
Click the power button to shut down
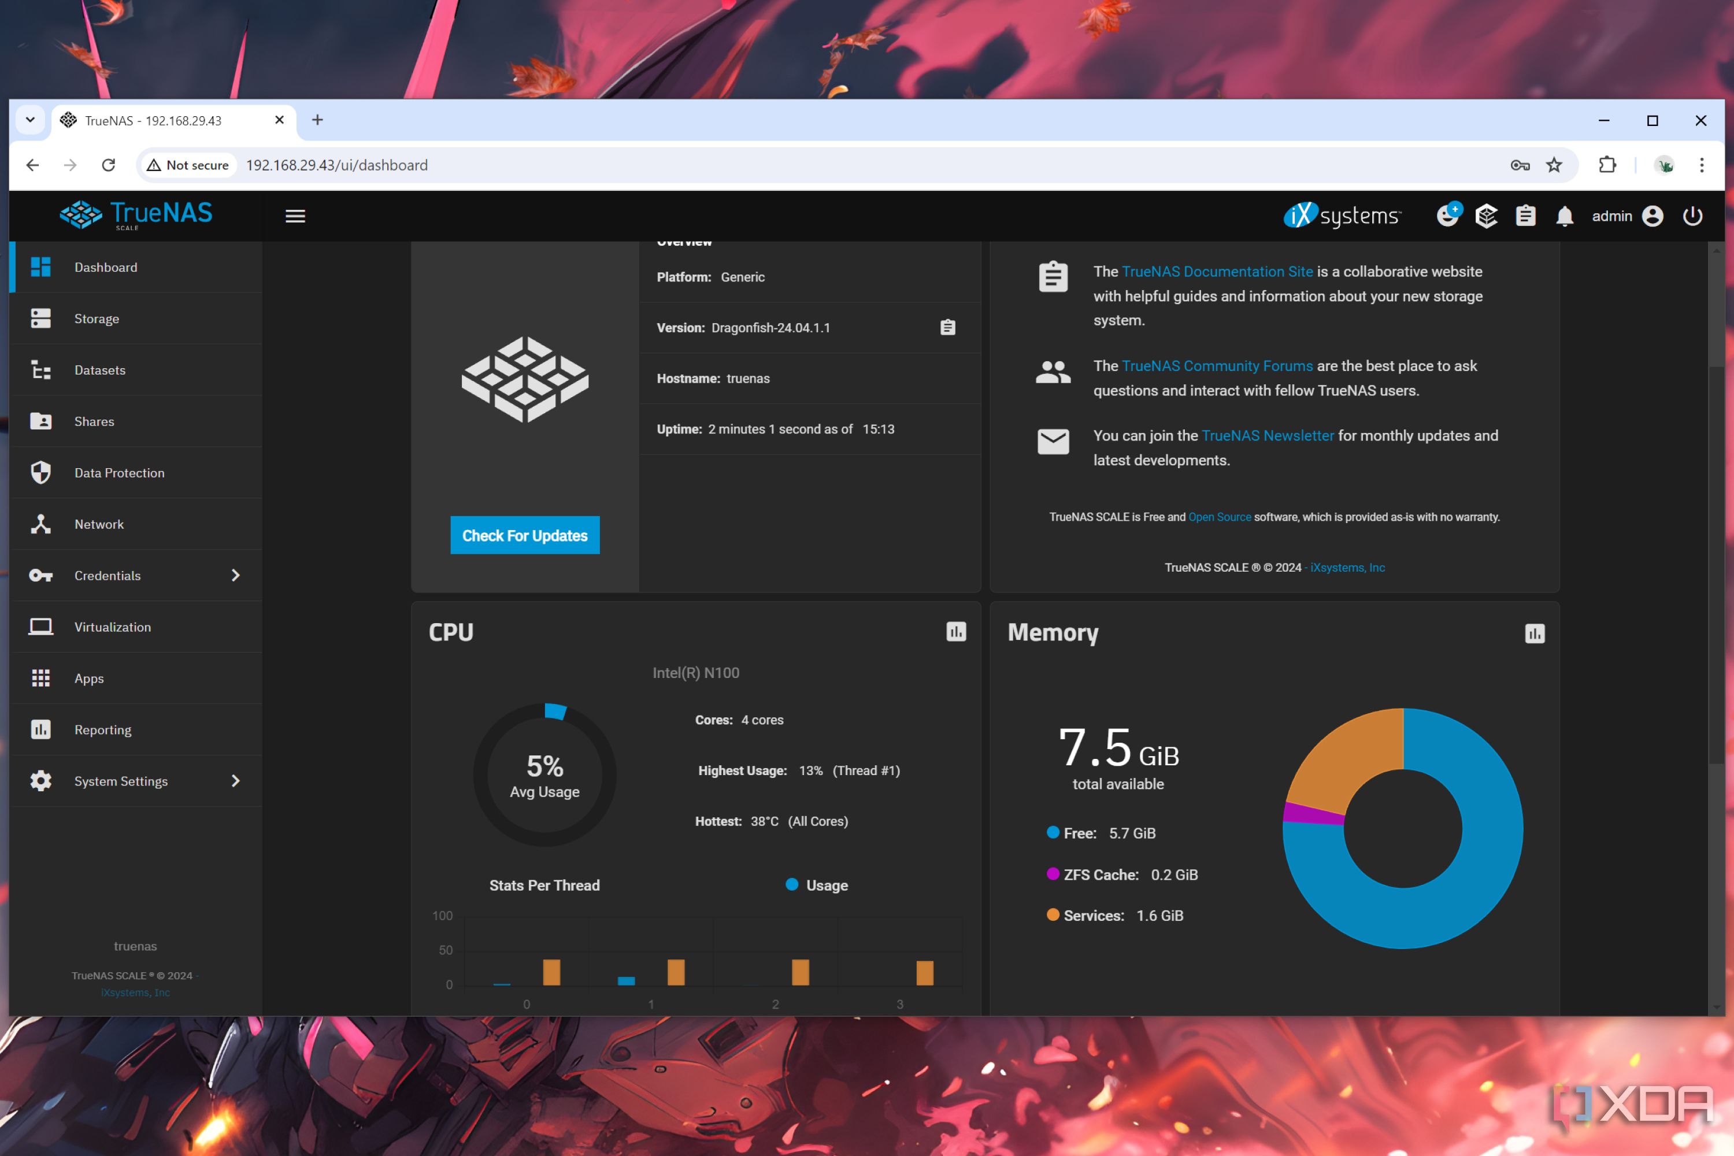click(1694, 215)
